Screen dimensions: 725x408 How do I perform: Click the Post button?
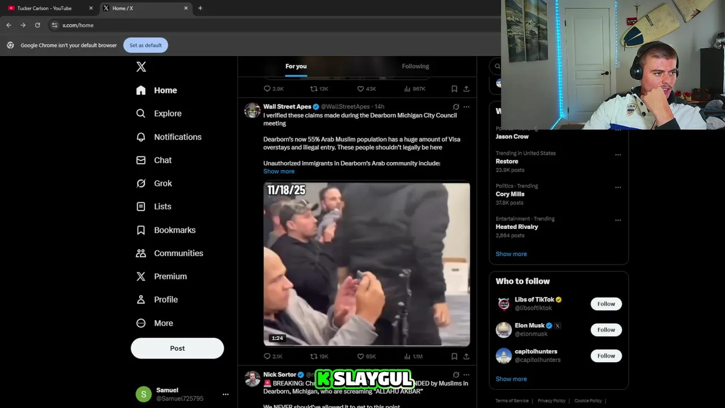(177, 348)
